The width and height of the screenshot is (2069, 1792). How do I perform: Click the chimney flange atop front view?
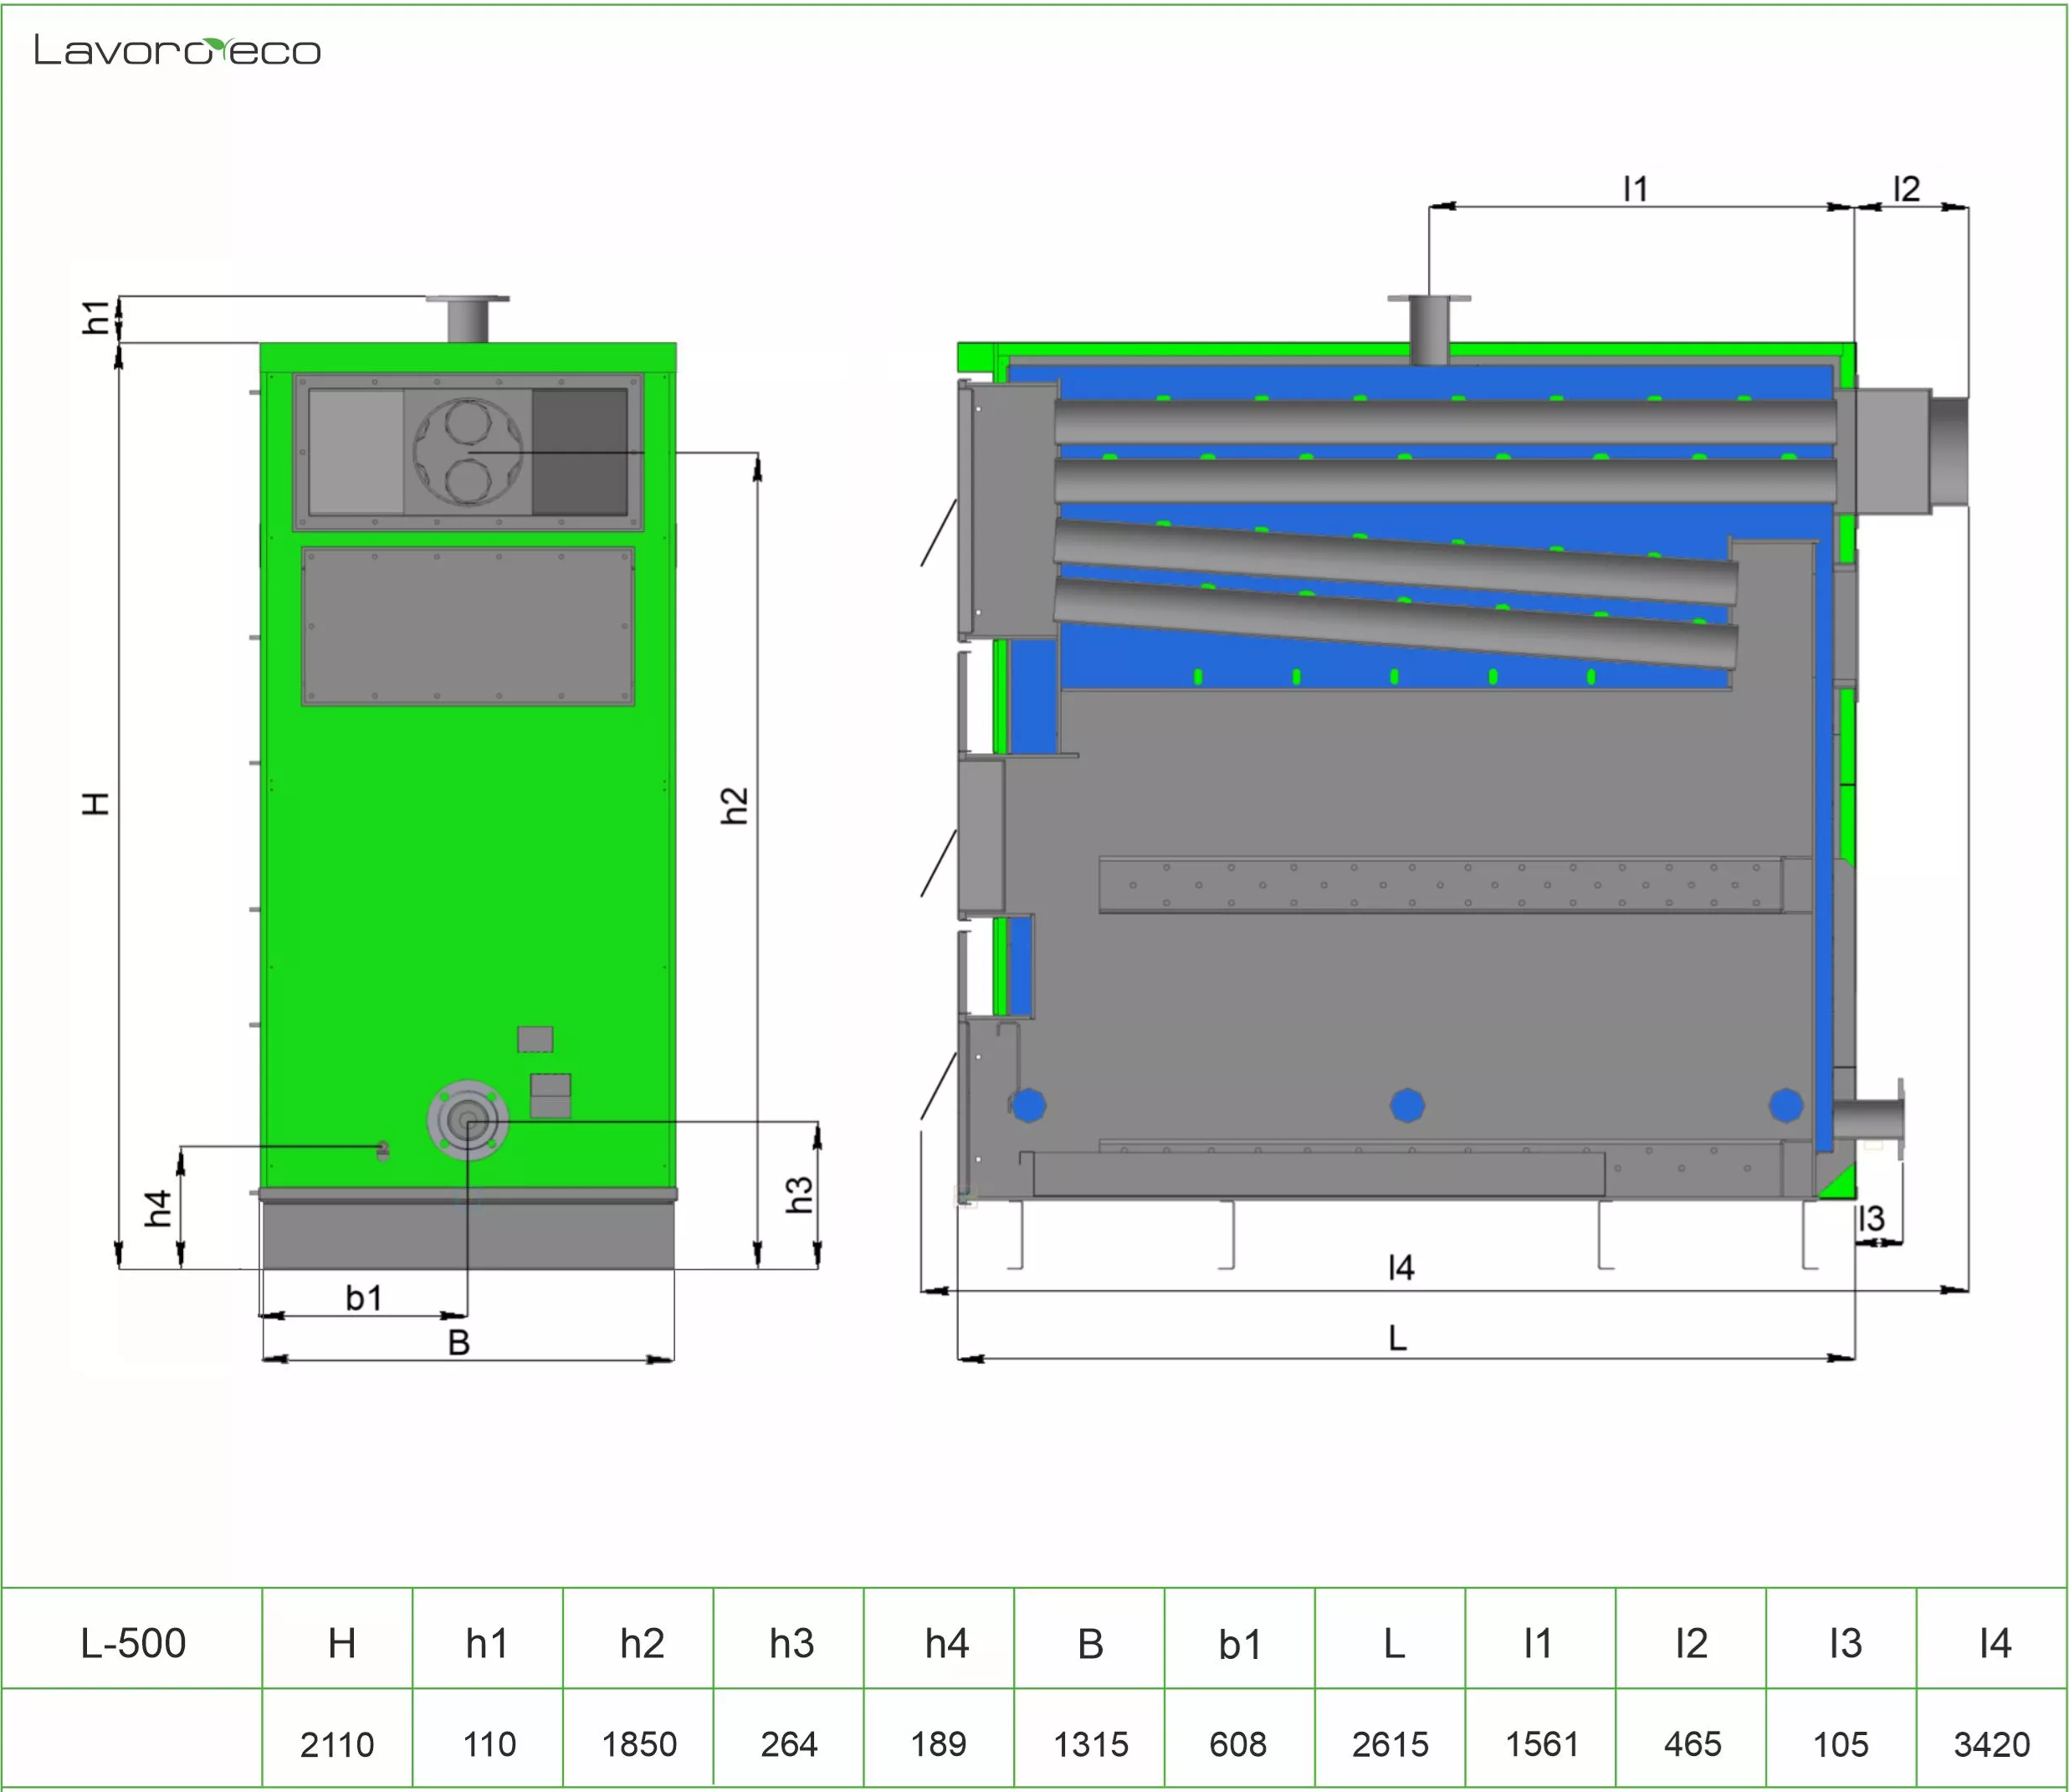467,300
